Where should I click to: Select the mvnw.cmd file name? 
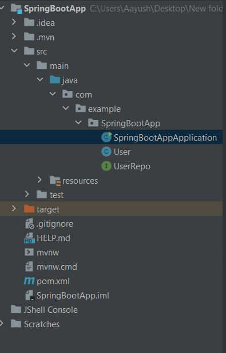[x=57, y=267]
